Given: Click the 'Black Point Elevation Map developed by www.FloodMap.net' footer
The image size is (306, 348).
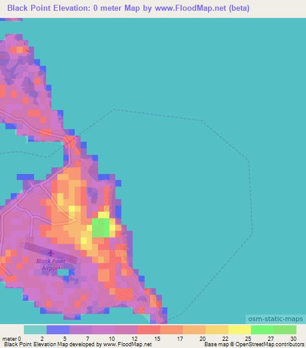Looking at the screenshot, I should 78,344.
